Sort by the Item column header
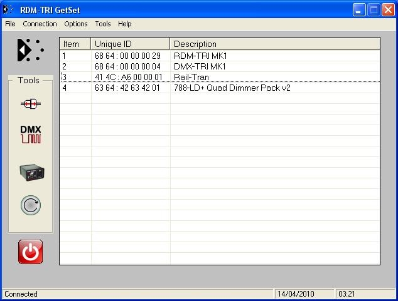 pos(75,44)
